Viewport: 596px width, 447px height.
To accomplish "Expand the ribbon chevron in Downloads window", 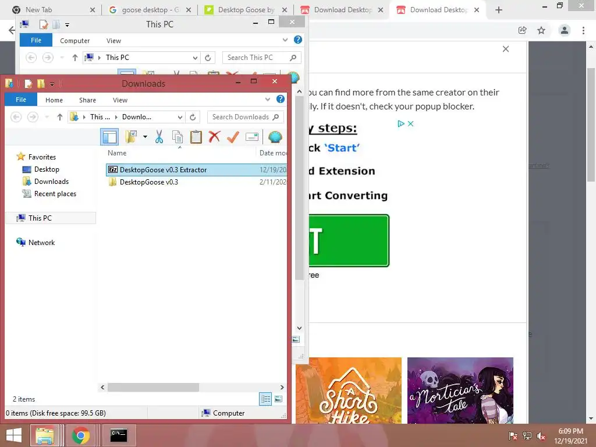I will pyautogui.click(x=268, y=100).
